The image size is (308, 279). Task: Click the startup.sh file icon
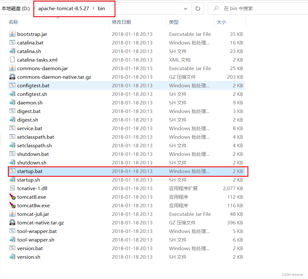pyautogui.click(x=12, y=180)
